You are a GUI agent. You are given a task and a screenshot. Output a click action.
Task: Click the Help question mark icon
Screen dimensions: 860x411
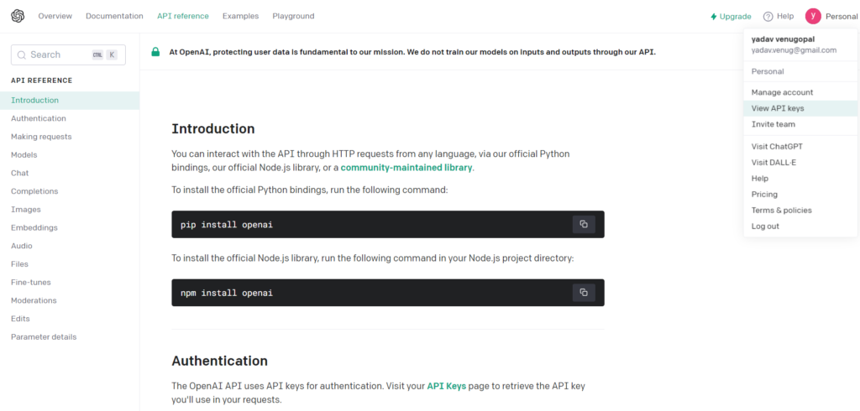point(768,17)
